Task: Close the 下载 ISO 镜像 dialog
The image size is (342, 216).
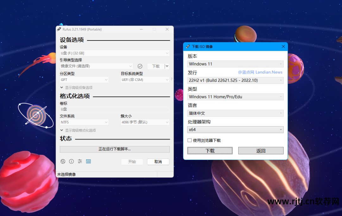Action: point(283,46)
